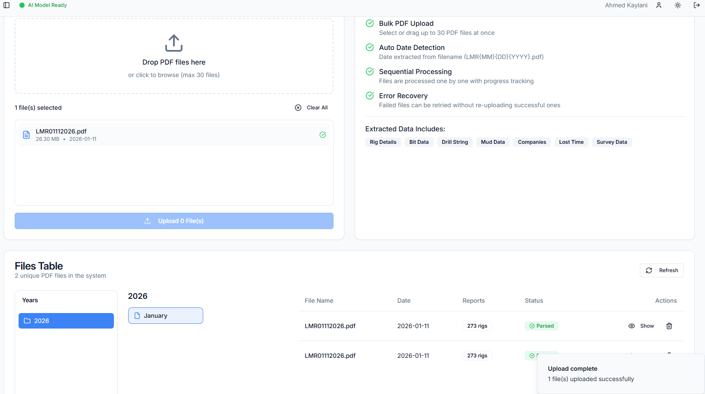
Task: Click the refresh arrows icon
Action: point(649,270)
